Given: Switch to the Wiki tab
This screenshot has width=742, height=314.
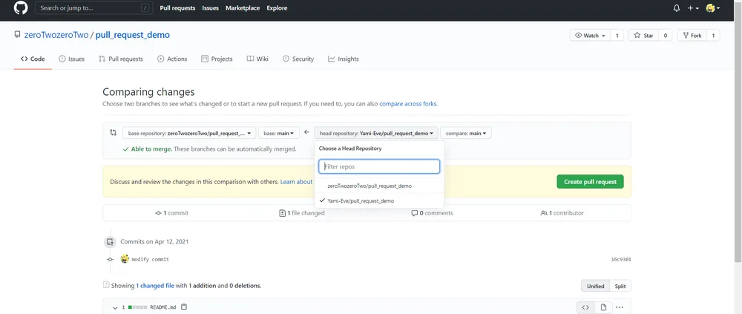Looking at the screenshot, I should [257, 59].
